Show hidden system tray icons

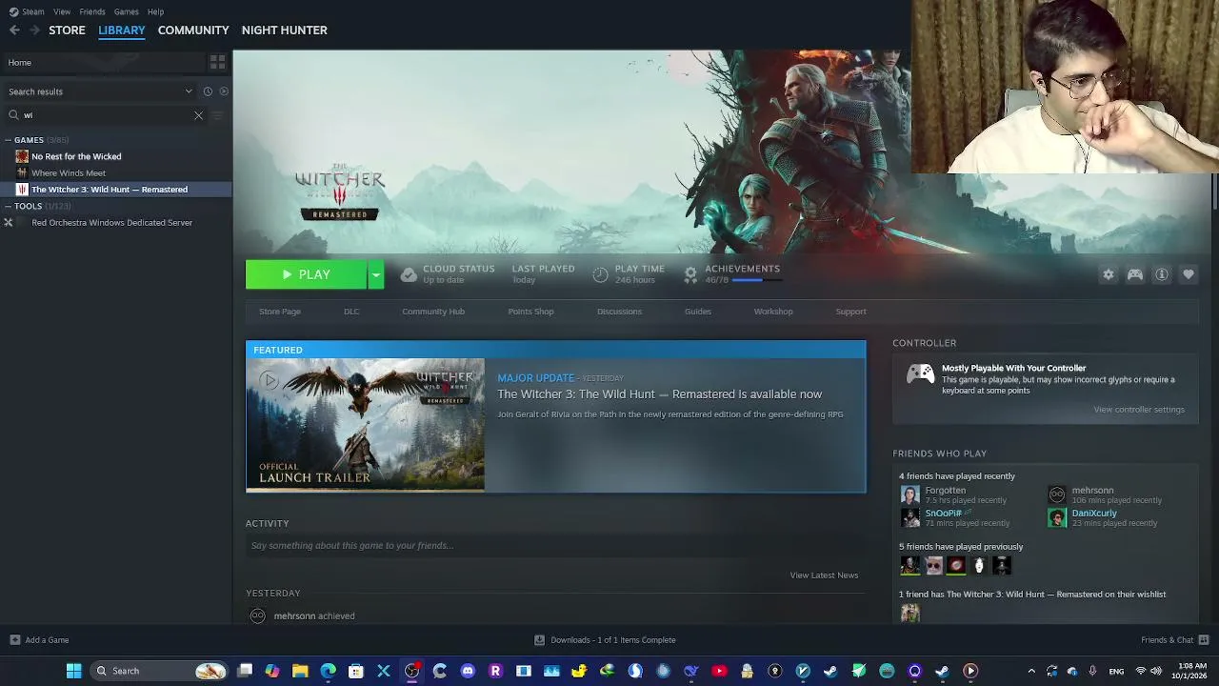click(x=1031, y=671)
